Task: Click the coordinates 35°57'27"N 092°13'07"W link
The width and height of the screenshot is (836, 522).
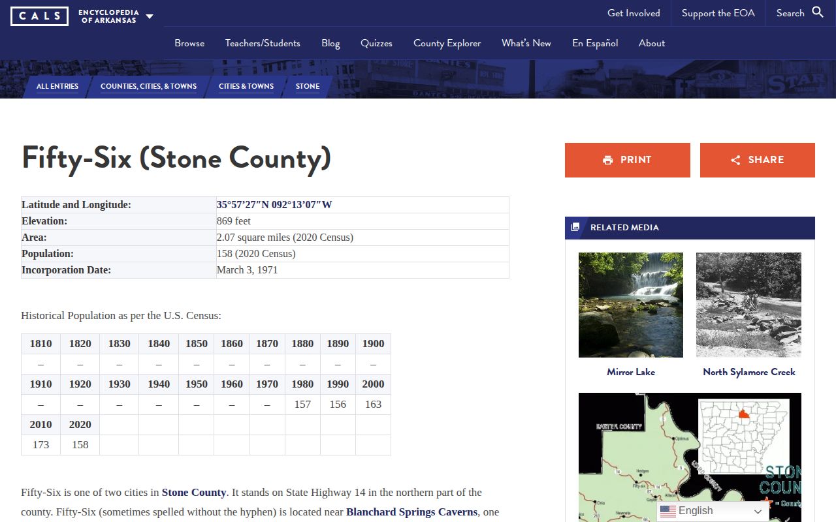Action: pyautogui.click(x=274, y=205)
